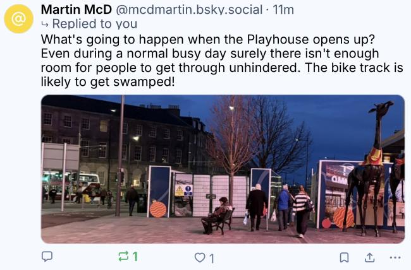Open the post via the 11m timestamp

point(283,10)
